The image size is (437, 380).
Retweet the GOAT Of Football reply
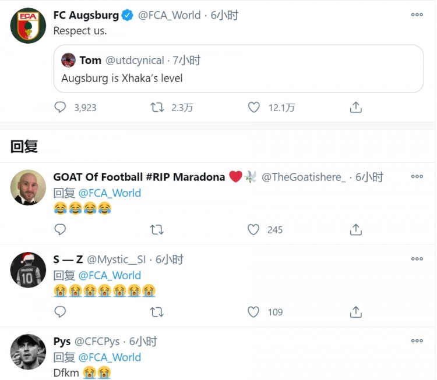click(x=157, y=230)
